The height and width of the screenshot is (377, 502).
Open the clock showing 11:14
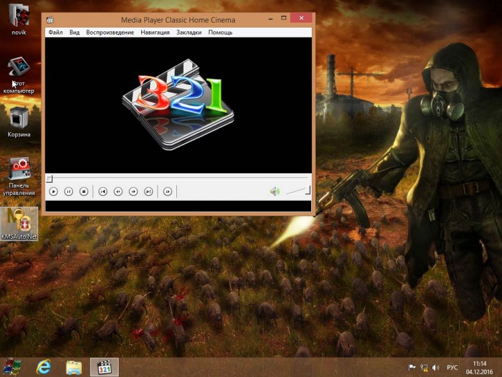479,368
